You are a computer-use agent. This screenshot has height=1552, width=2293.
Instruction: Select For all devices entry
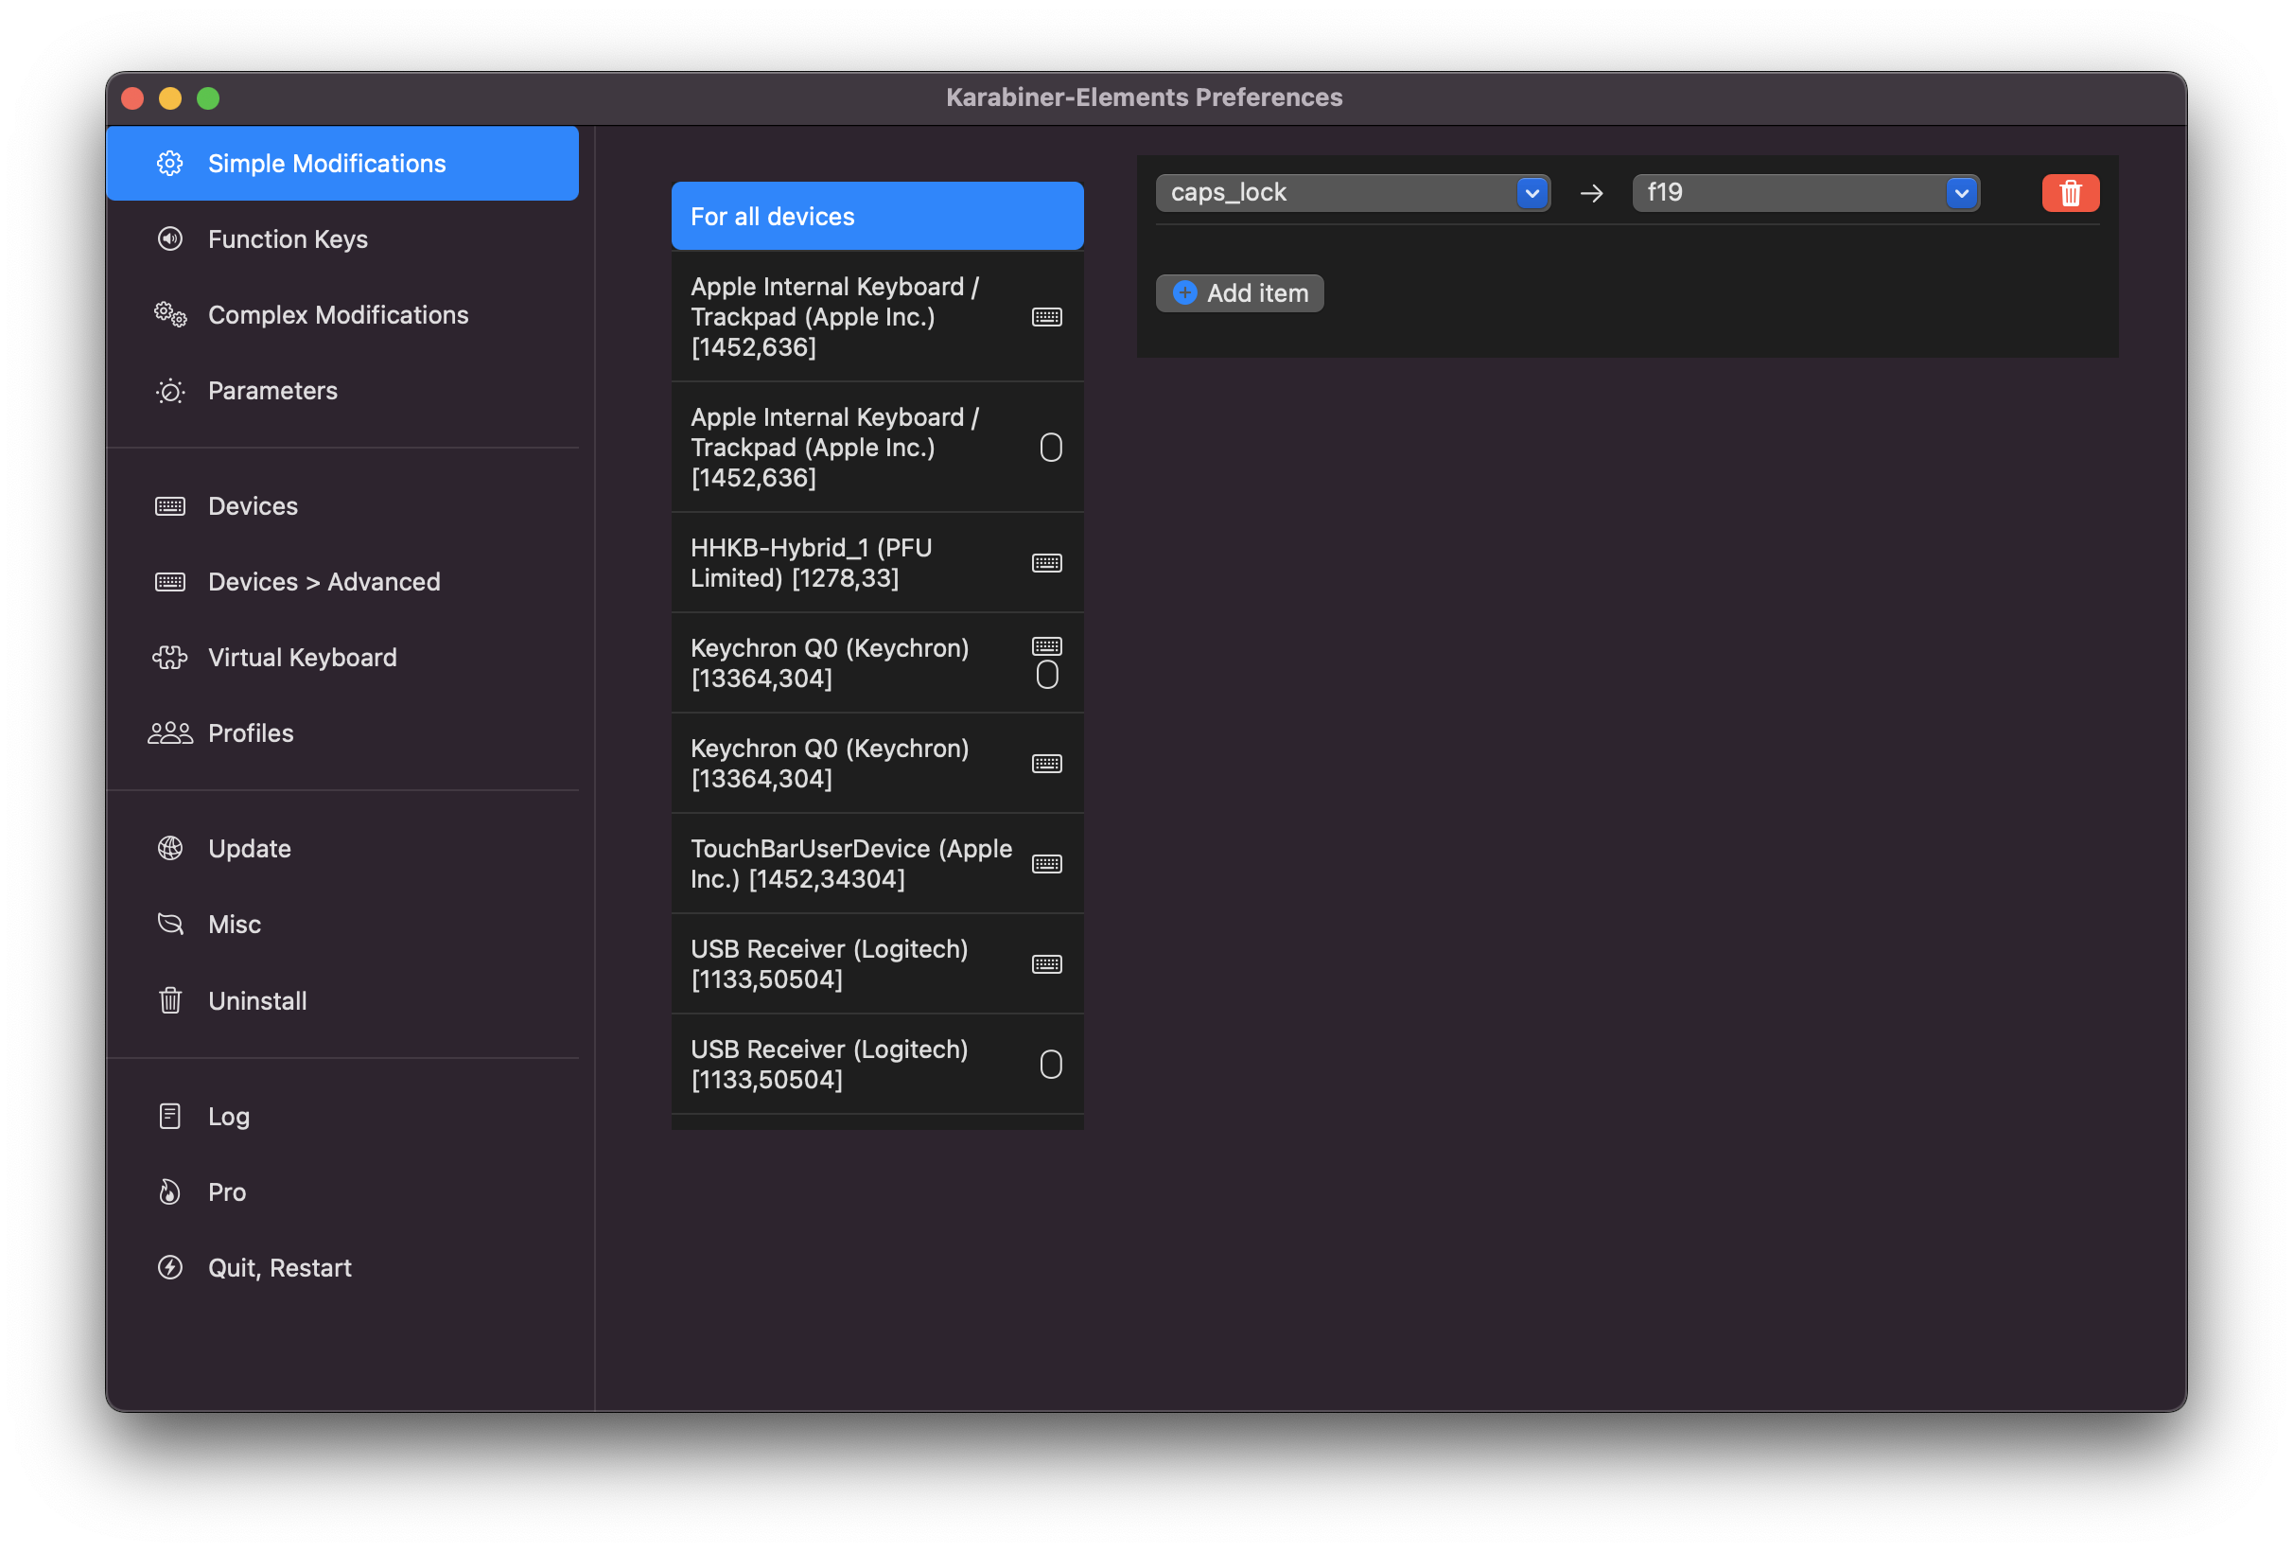(876, 216)
